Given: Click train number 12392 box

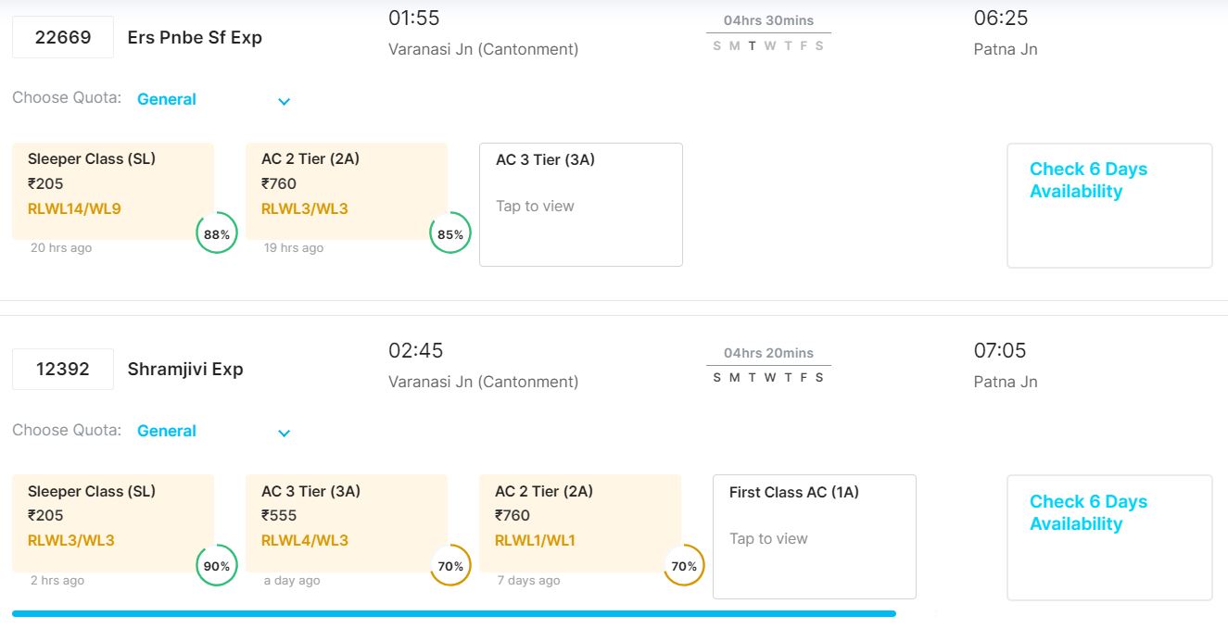Looking at the screenshot, I should tap(63, 369).
